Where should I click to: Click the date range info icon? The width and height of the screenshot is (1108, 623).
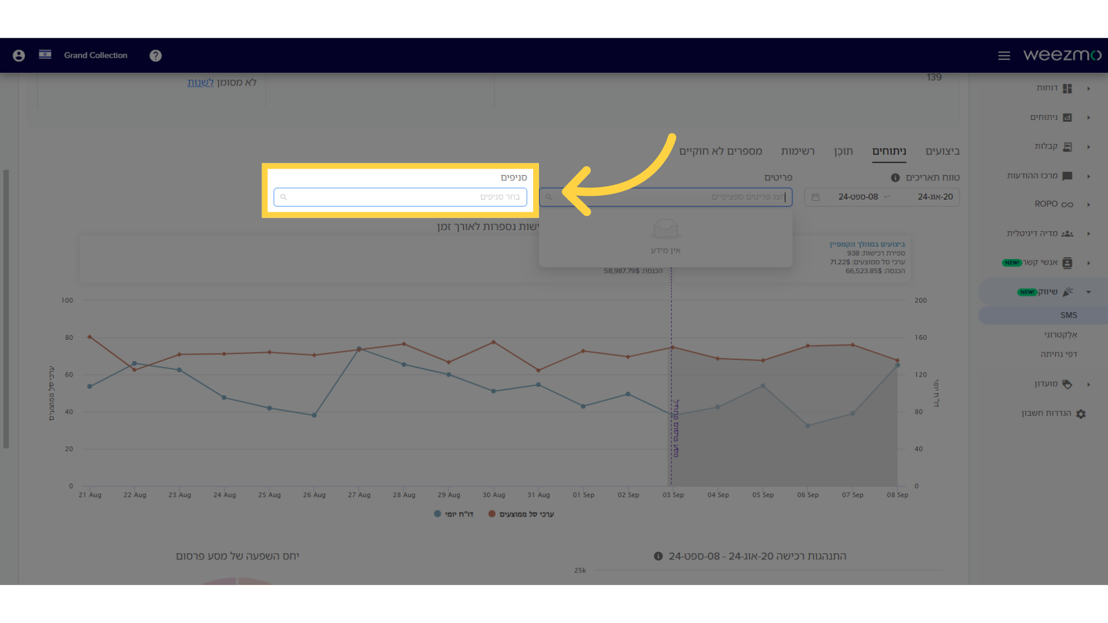click(895, 178)
